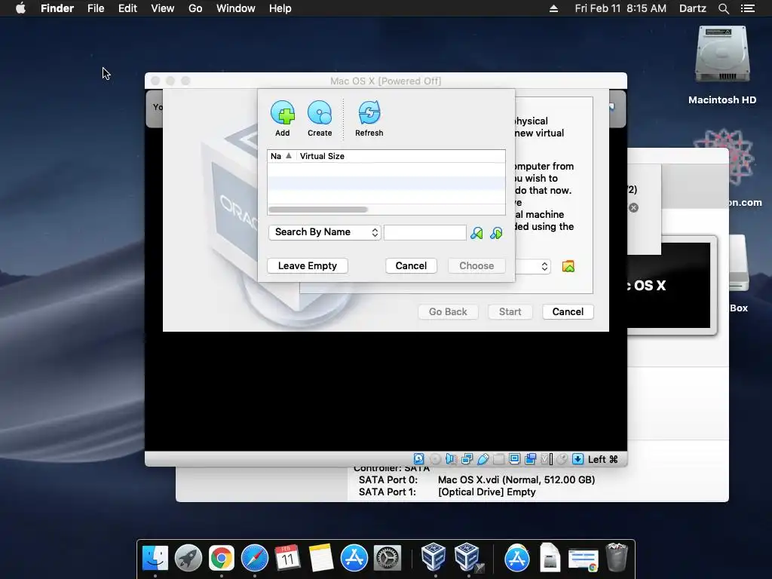Open Launchpad from the dock

pyautogui.click(x=188, y=558)
